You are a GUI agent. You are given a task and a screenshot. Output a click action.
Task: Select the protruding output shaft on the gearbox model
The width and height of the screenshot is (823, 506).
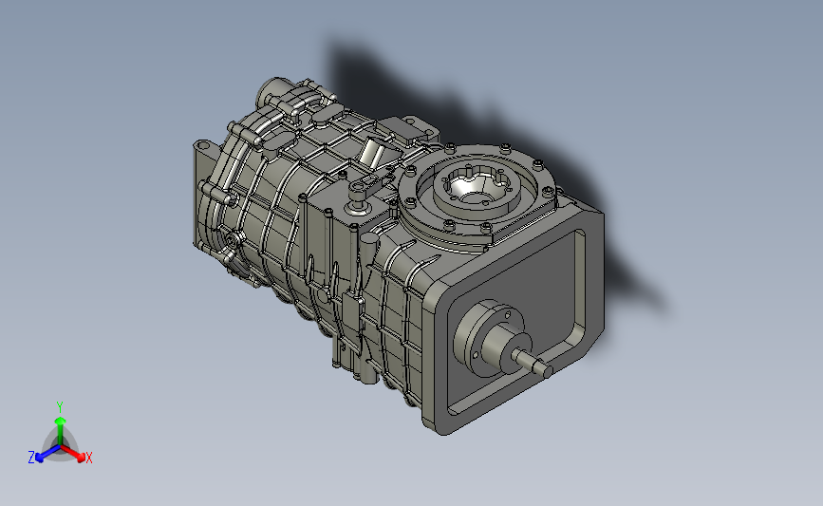(532, 363)
